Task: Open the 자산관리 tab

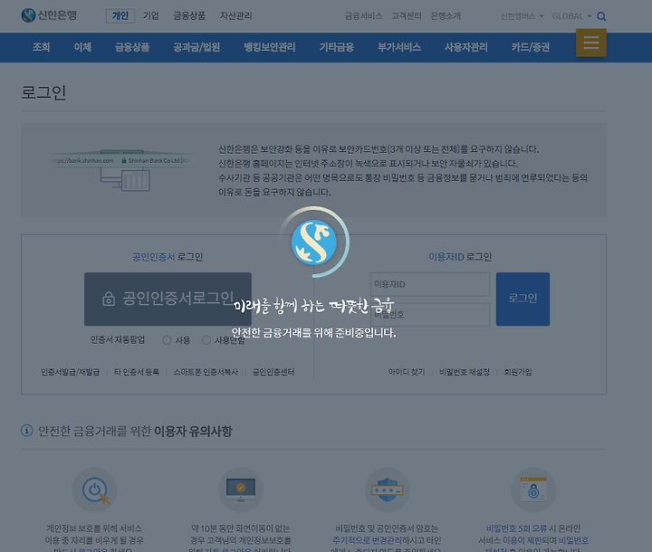Action: [x=235, y=15]
